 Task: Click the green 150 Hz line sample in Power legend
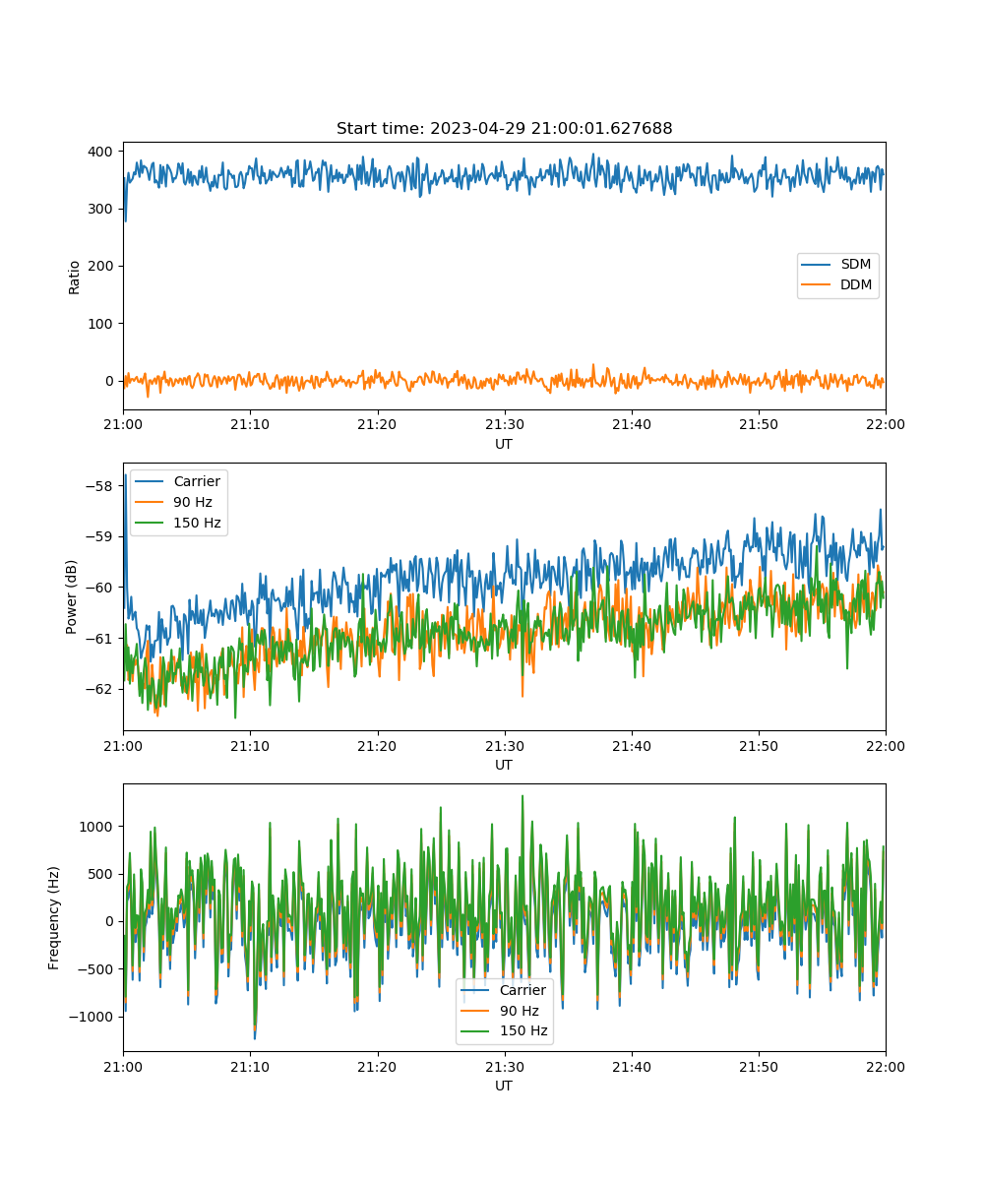pos(151,523)
